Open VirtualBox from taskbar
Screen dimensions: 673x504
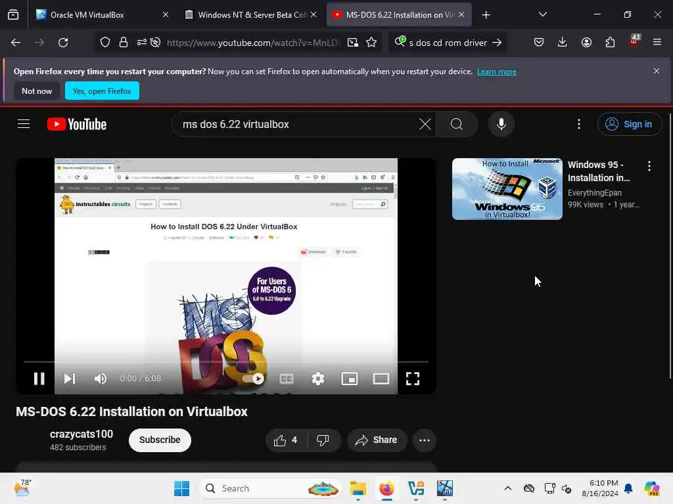(x=416, y=488)
